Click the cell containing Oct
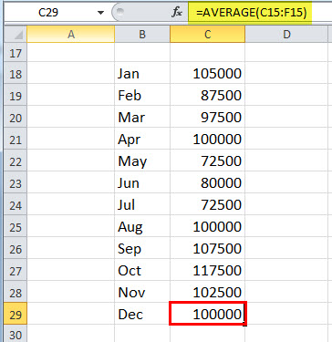 coord(142,270)
